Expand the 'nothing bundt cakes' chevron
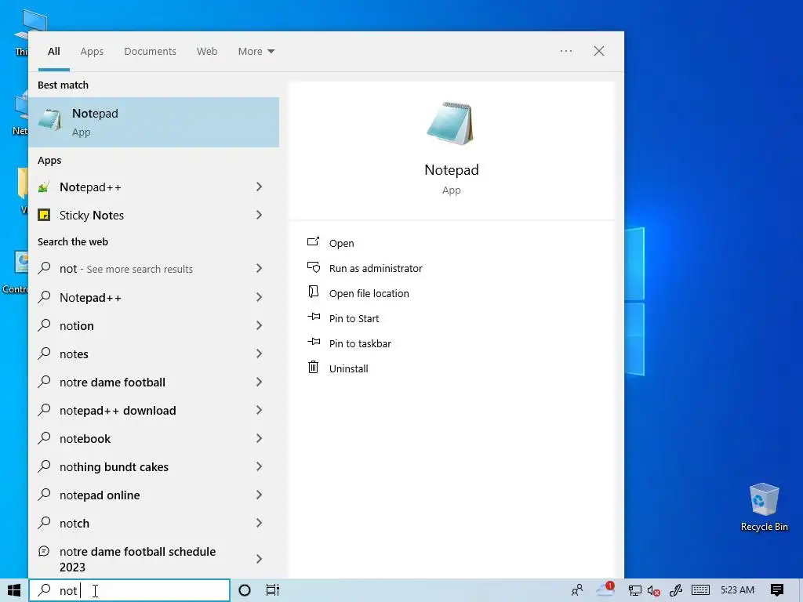The height and width of the screenshot is (602, 803). (259, 466)
